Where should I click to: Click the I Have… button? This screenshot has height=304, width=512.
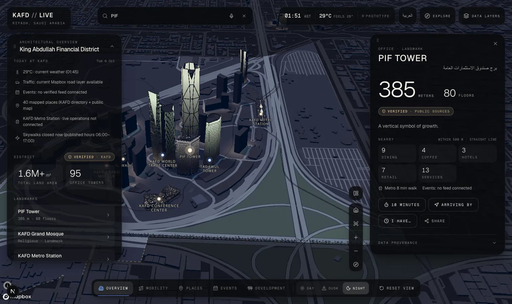click(x=398, y=221)
